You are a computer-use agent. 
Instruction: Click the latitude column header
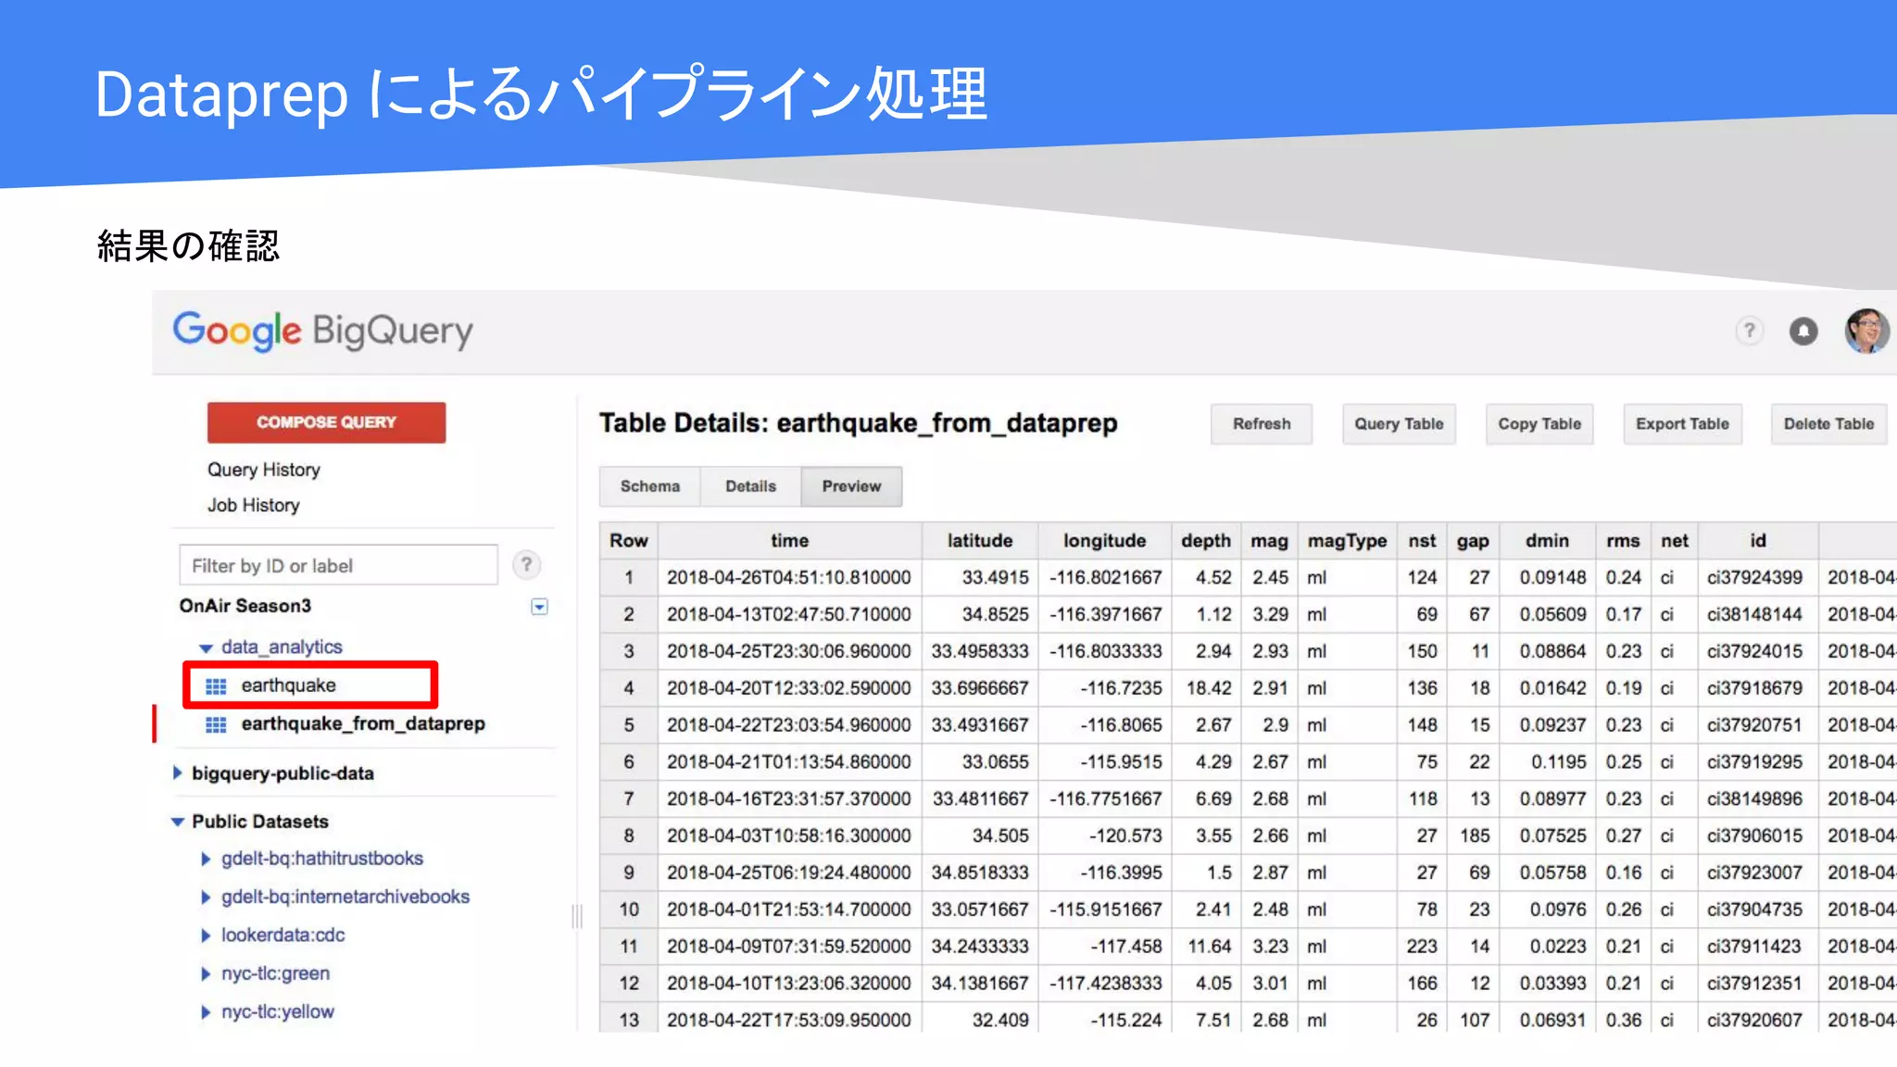click(x=980, y=541)
